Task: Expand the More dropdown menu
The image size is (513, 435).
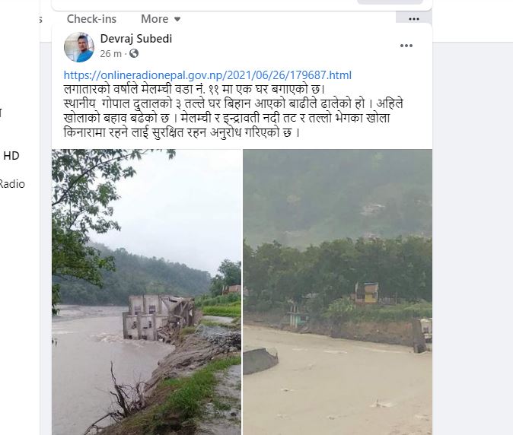Action: pyautogui.click(x=161, y=19)
